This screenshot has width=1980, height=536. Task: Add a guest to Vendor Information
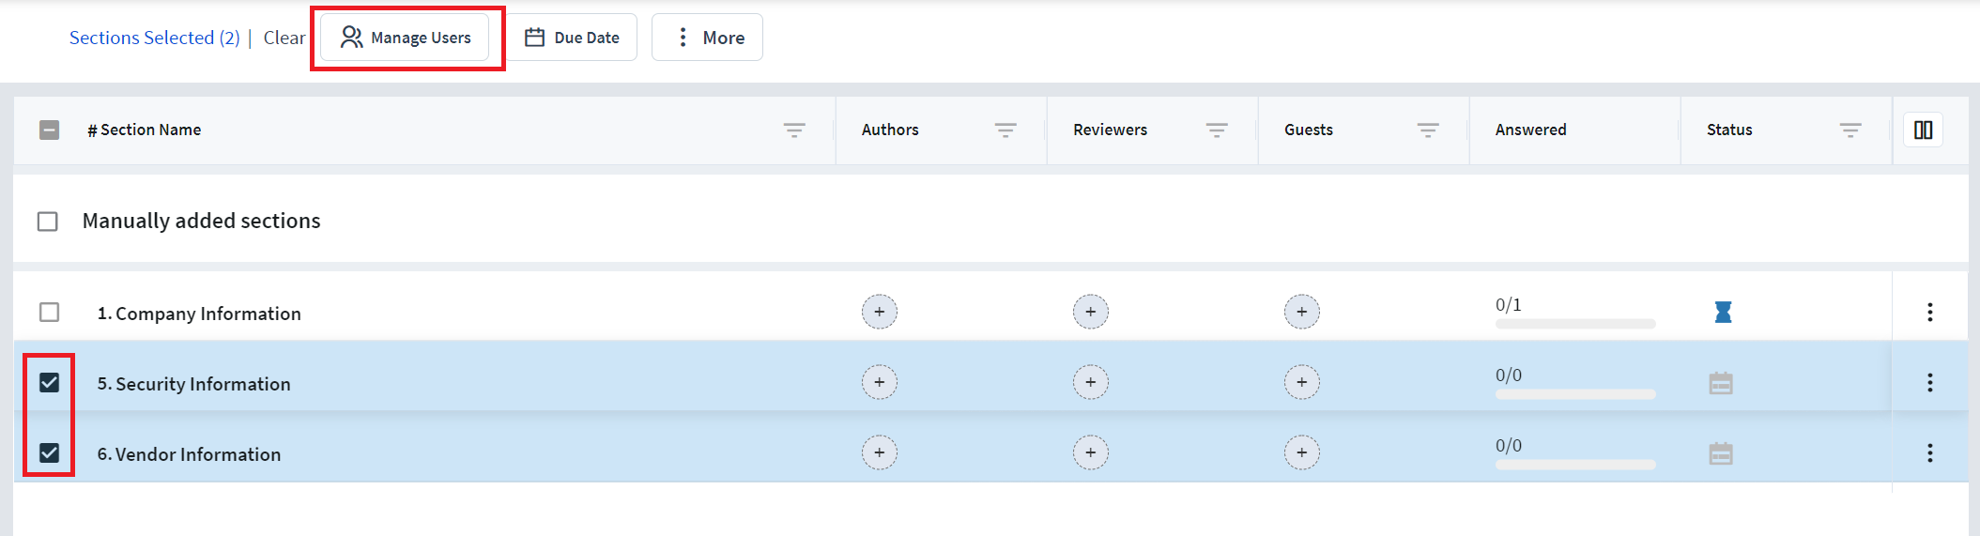point(1302,452)
